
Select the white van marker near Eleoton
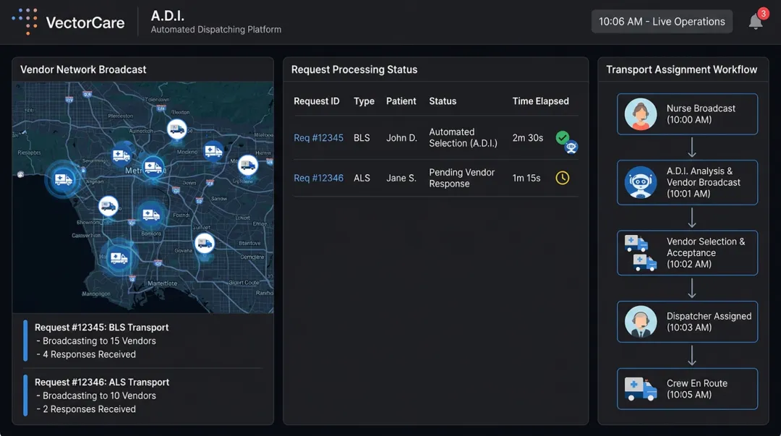[177, 129]
